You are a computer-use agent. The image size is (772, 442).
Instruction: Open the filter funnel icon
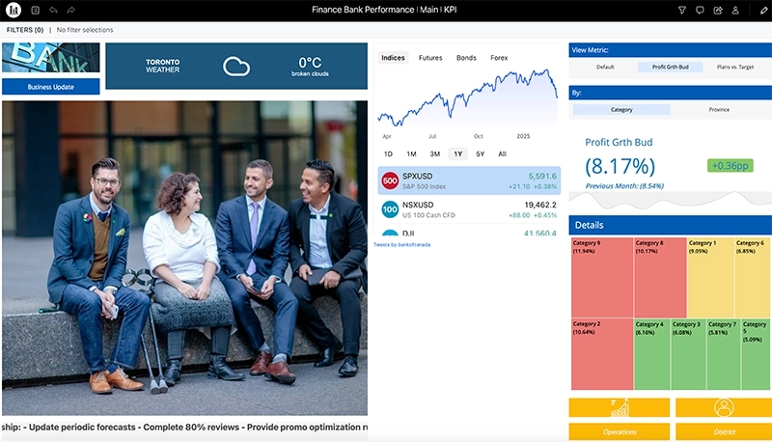click(682, 10)
